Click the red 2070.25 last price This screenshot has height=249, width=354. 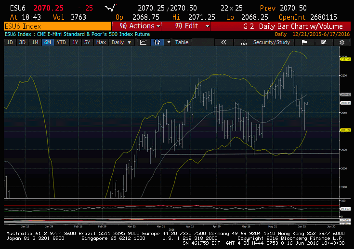coord(48,8)
